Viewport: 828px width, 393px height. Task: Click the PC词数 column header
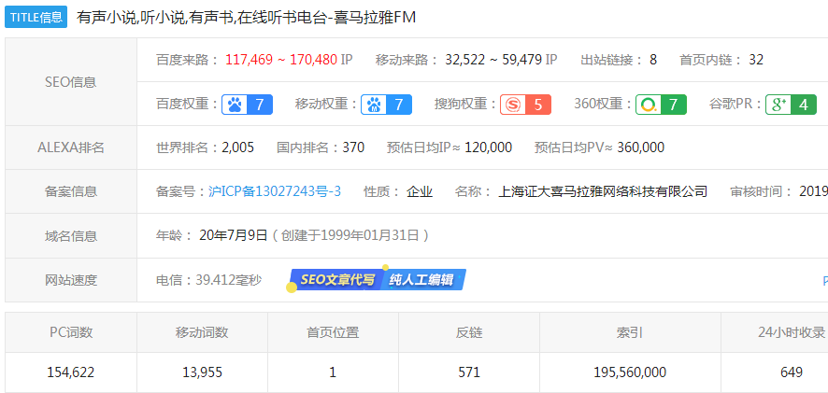[71, 332]
